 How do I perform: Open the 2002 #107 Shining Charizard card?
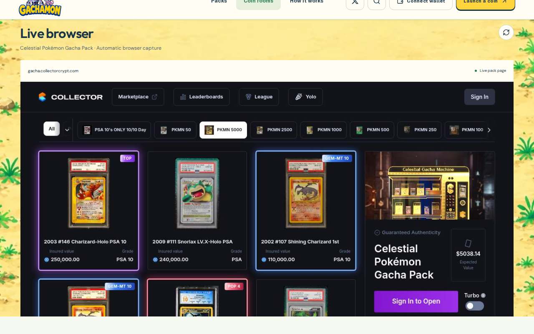pyautogui.click(x=306, y=210)
